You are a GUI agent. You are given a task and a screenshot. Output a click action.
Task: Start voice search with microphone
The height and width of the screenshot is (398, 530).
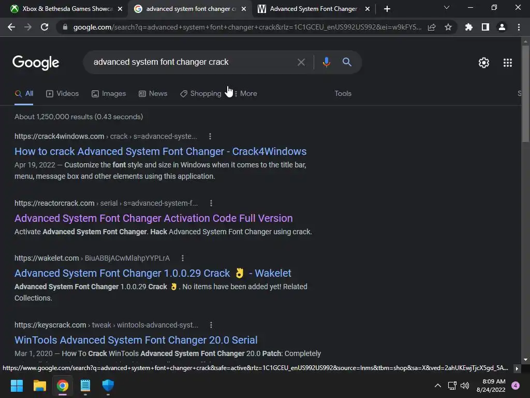pyautogui.click(x=326, y=62)
